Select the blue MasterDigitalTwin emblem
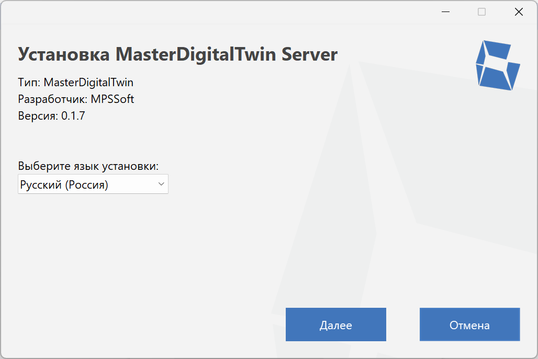Viewport: 538px width, 359px height. [497, 64]
